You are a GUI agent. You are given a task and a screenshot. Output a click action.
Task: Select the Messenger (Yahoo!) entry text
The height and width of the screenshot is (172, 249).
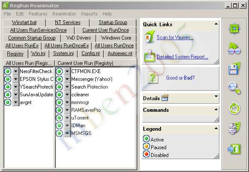(92, 79)
